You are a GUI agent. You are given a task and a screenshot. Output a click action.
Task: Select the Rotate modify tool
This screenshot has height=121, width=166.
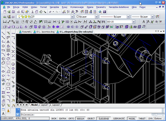(x=8, y=59)
